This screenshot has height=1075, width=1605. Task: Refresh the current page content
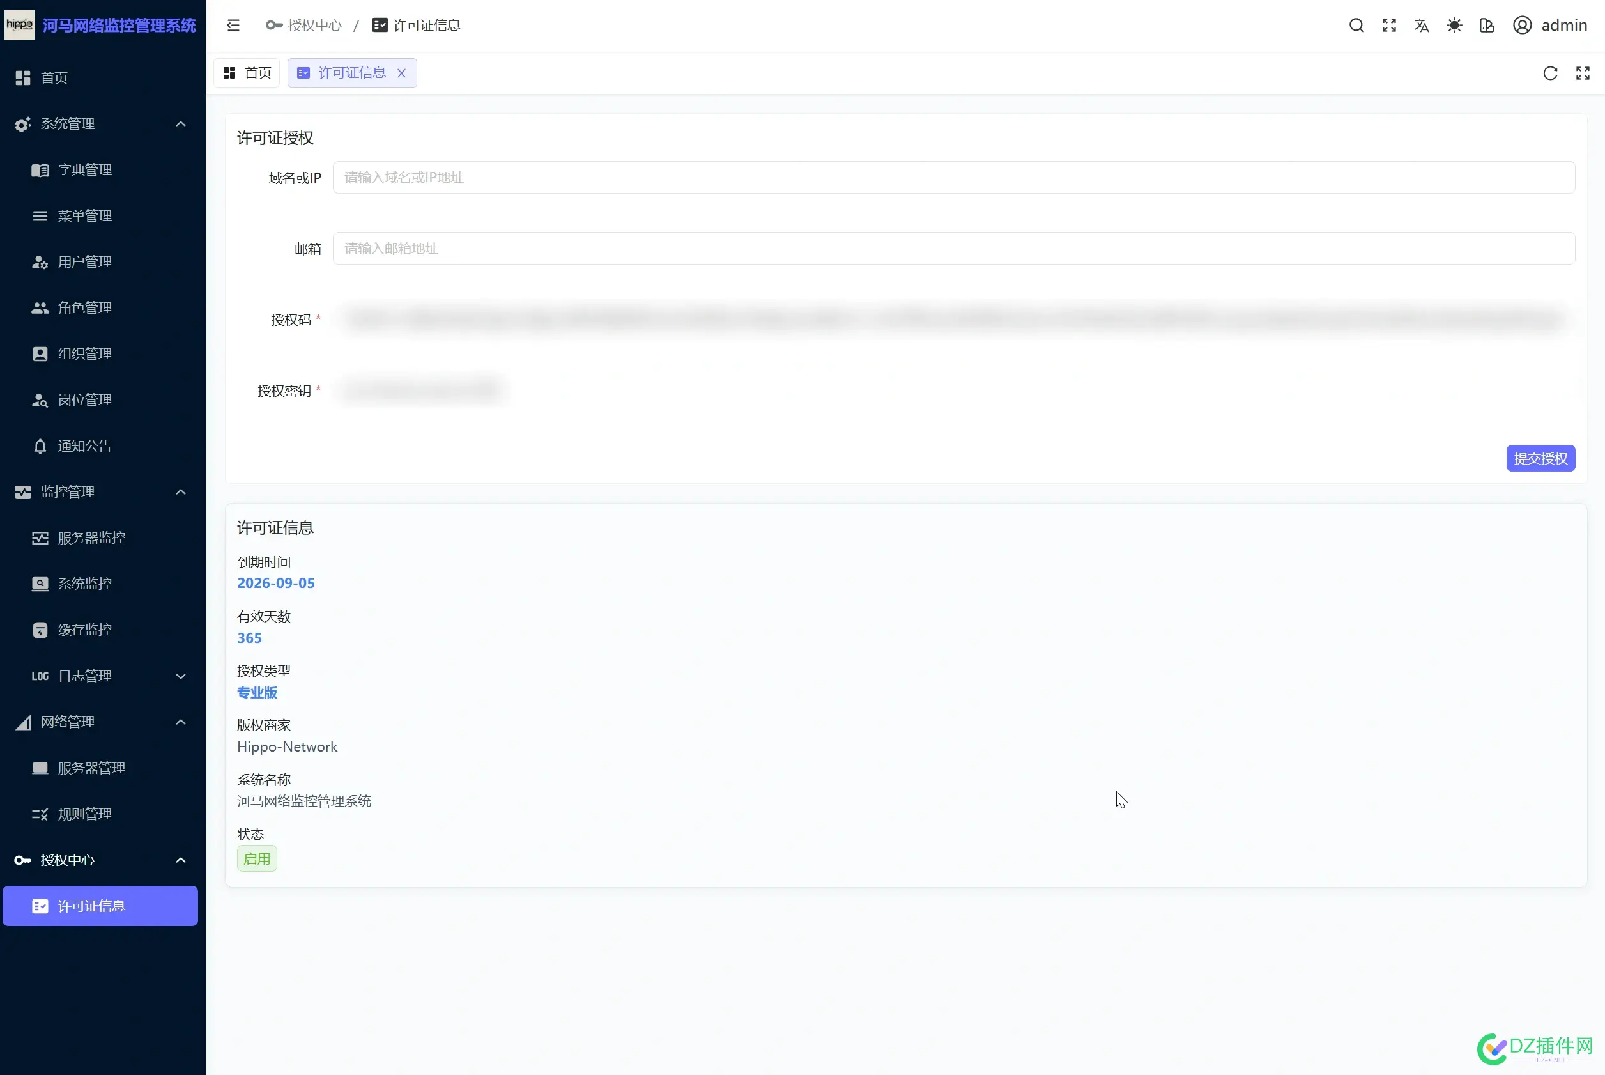(1550, 73)
